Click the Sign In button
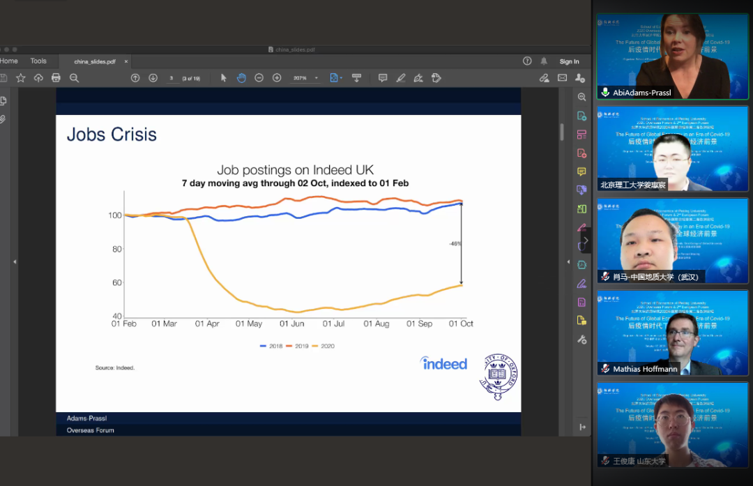 [569, 61]
